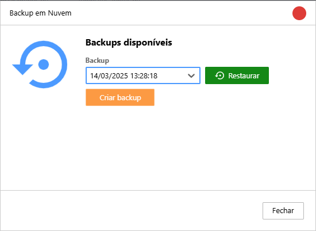Image resolution: width=316 pixels, height=231 pixels.
Task: Expand the backup date dropdown chevron
Action: (x=191, y=76)
